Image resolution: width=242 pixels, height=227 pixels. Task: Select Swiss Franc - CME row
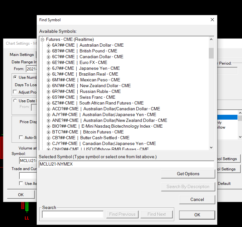pos(84,97)
